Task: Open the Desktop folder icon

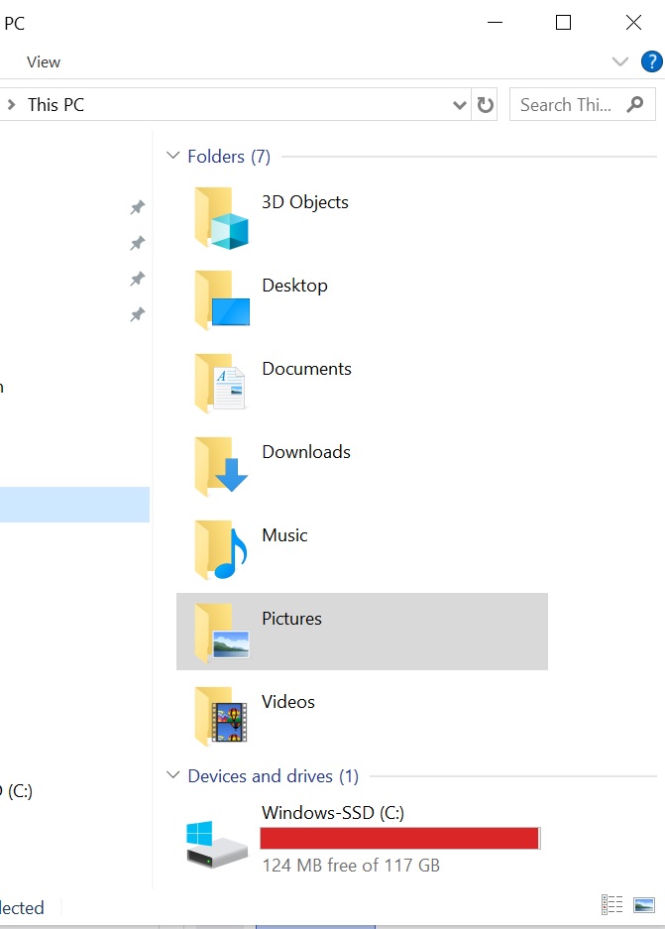Action: [221, 300]
